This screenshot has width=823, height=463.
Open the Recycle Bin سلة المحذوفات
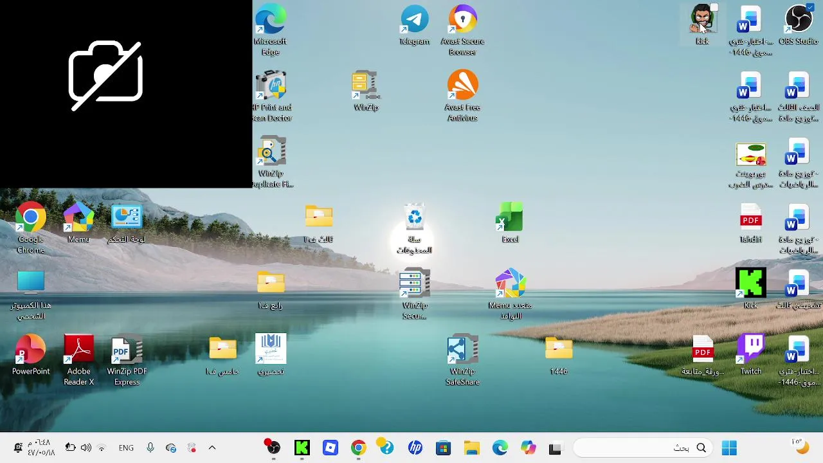pyautogui.click(x=415, y=228)
